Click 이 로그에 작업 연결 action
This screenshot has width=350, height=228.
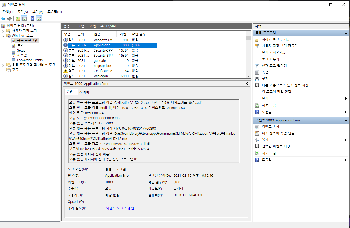[x=278, y=92]
